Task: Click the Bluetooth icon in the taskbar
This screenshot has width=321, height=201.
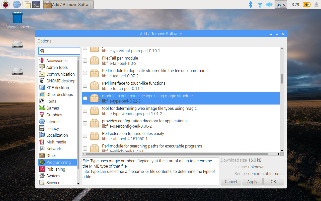Action: click(250, 5)
